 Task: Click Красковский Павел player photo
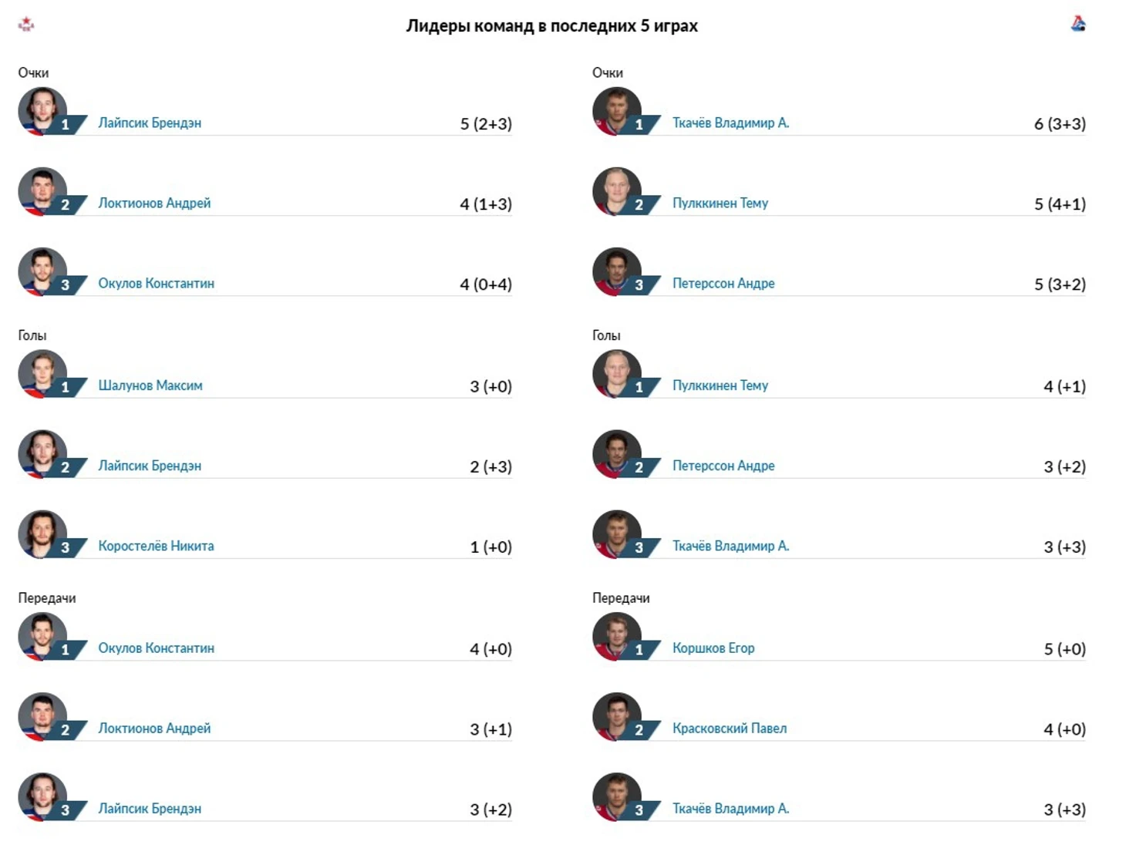click(617, 717)
